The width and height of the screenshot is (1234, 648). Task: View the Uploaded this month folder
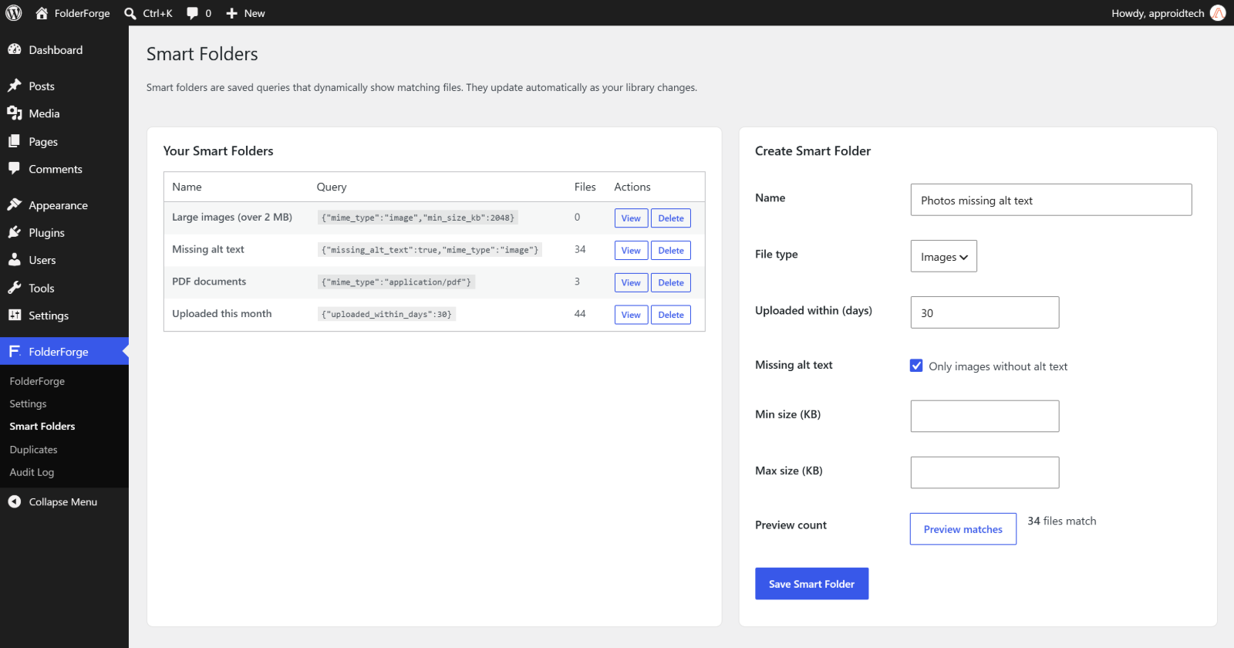pyautogui.click(x=631, y=315)
